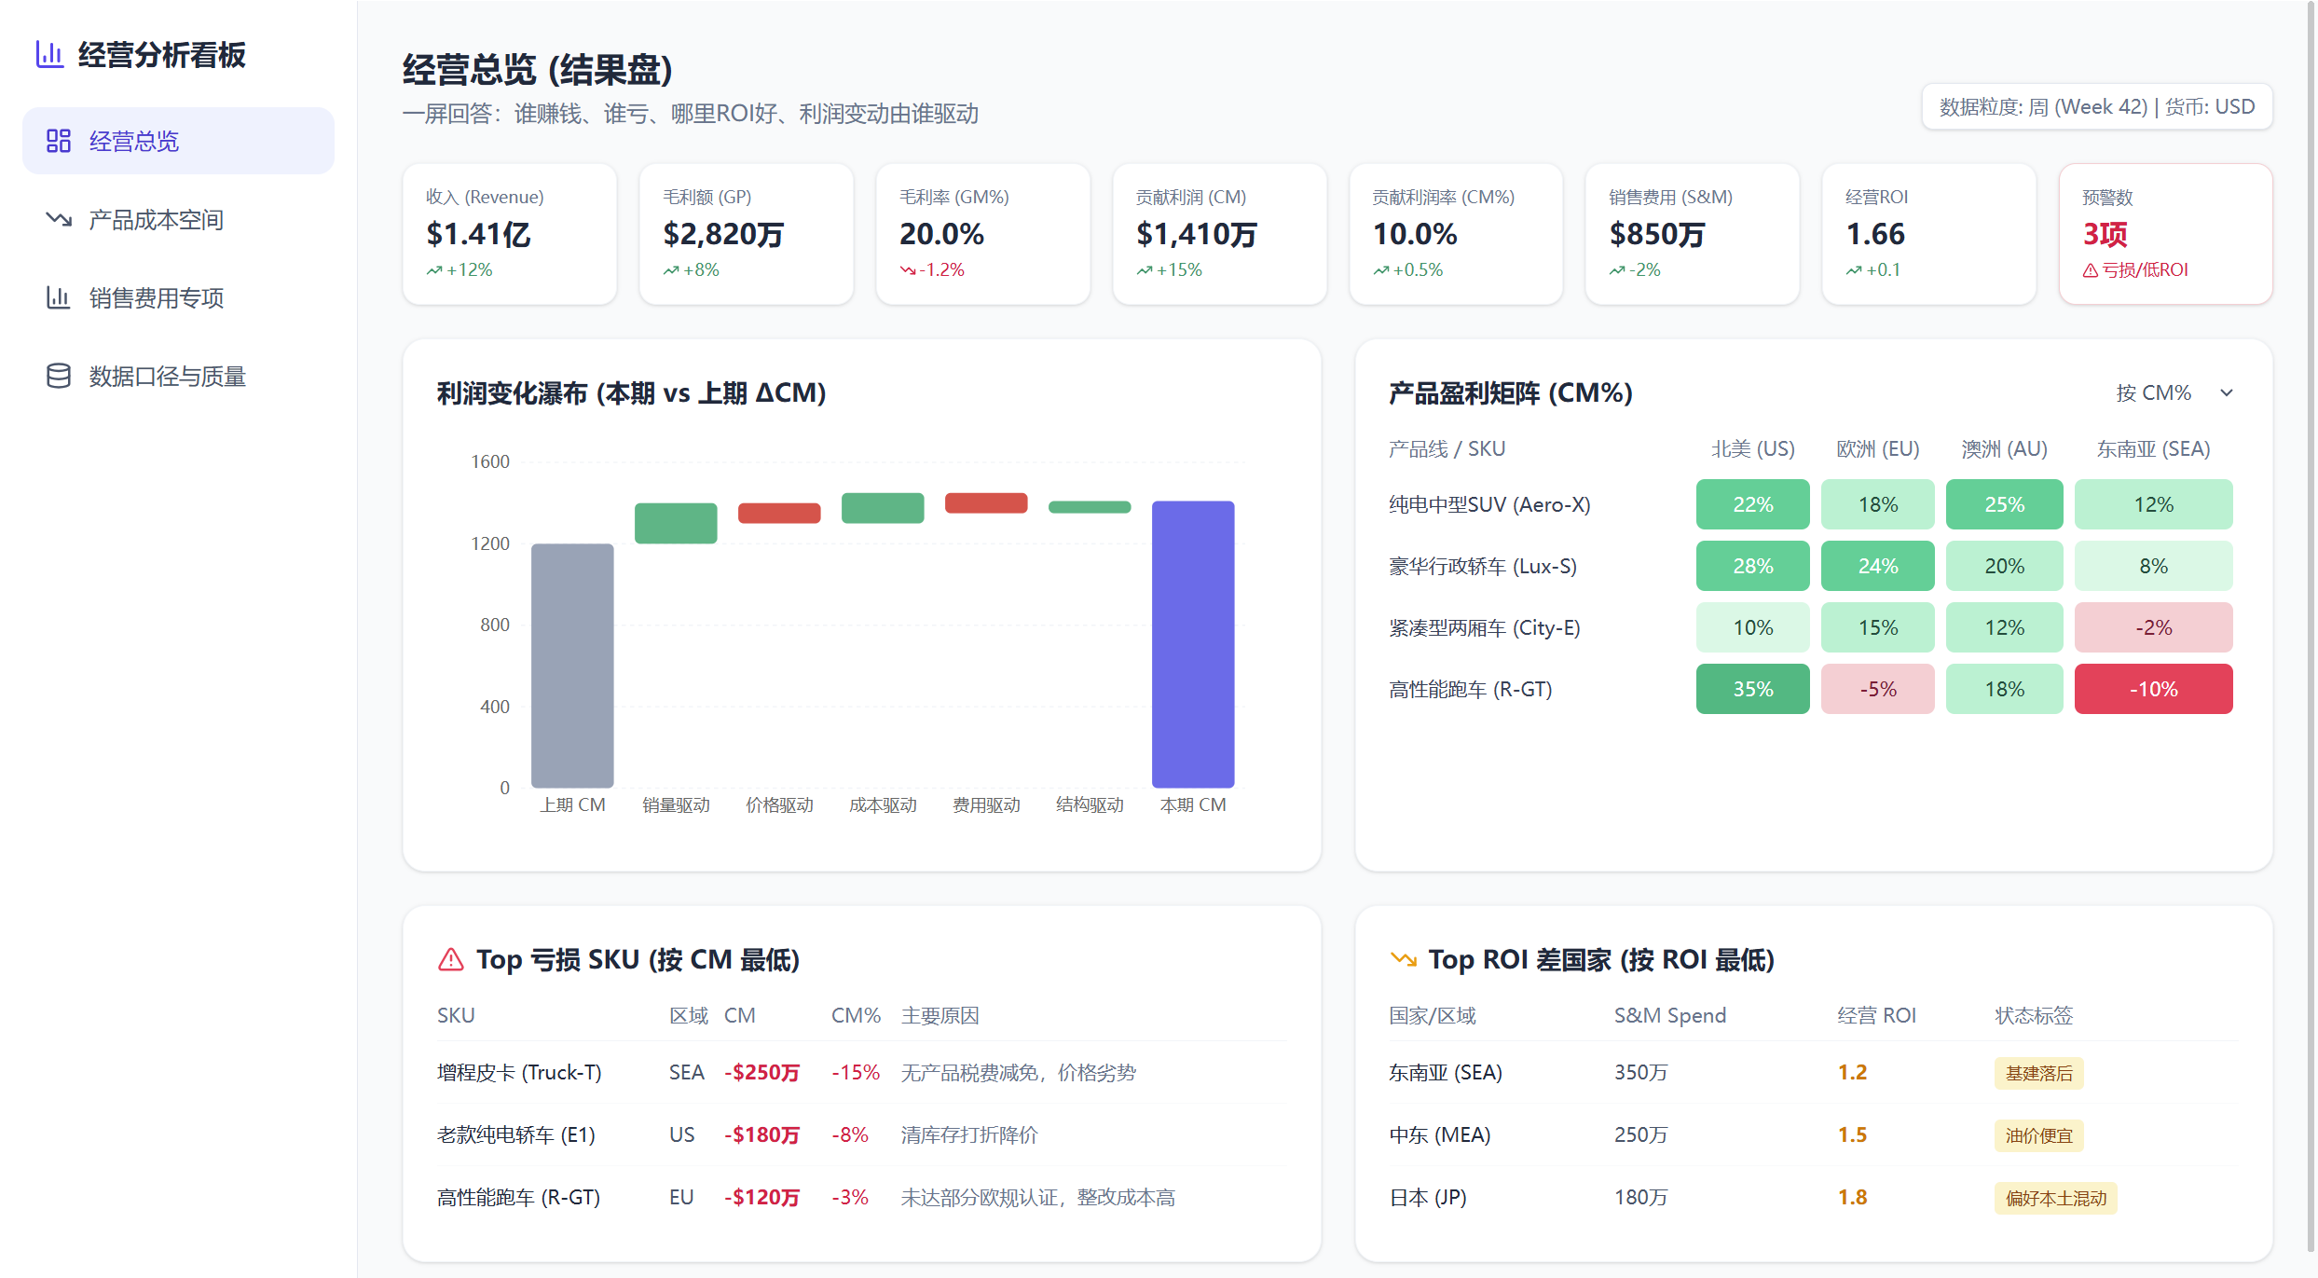Click the City-E 东南亚 -2% cell
This screenshot has height=1278, width=2318.
[2153, 627]
